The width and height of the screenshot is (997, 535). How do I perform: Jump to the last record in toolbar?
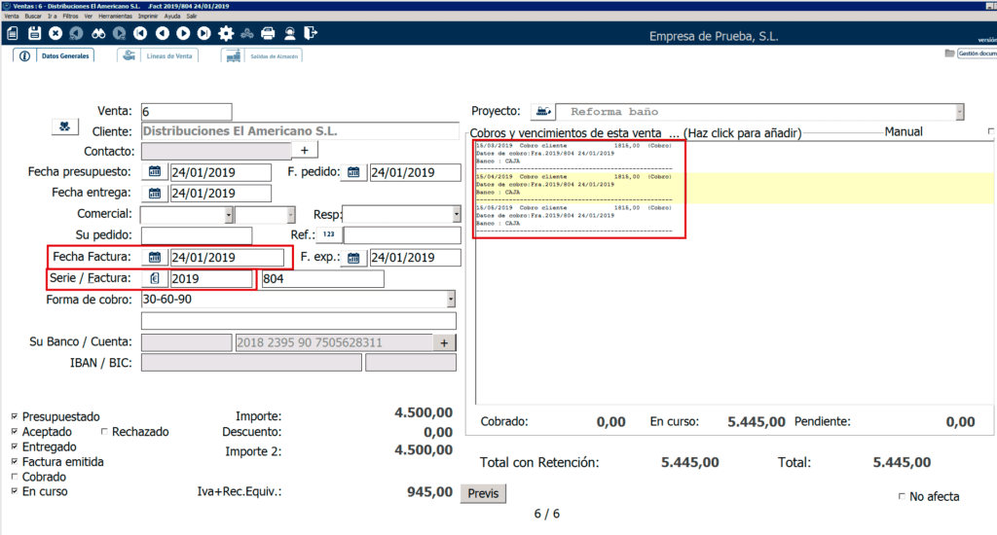204,33
